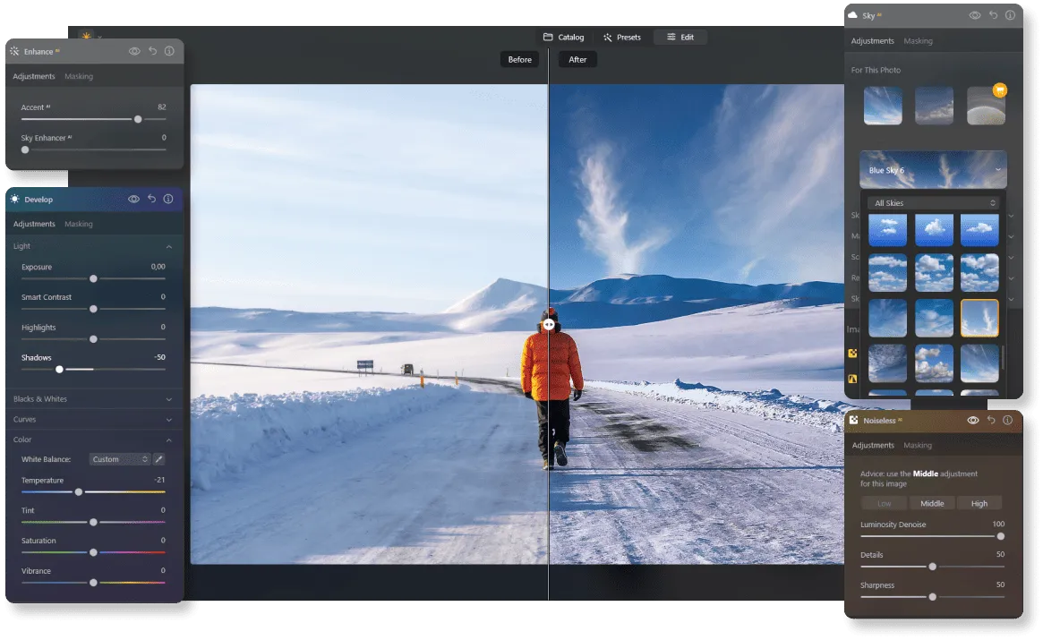
Task: Show the Before view of the photo
Action: coord(519,59)
